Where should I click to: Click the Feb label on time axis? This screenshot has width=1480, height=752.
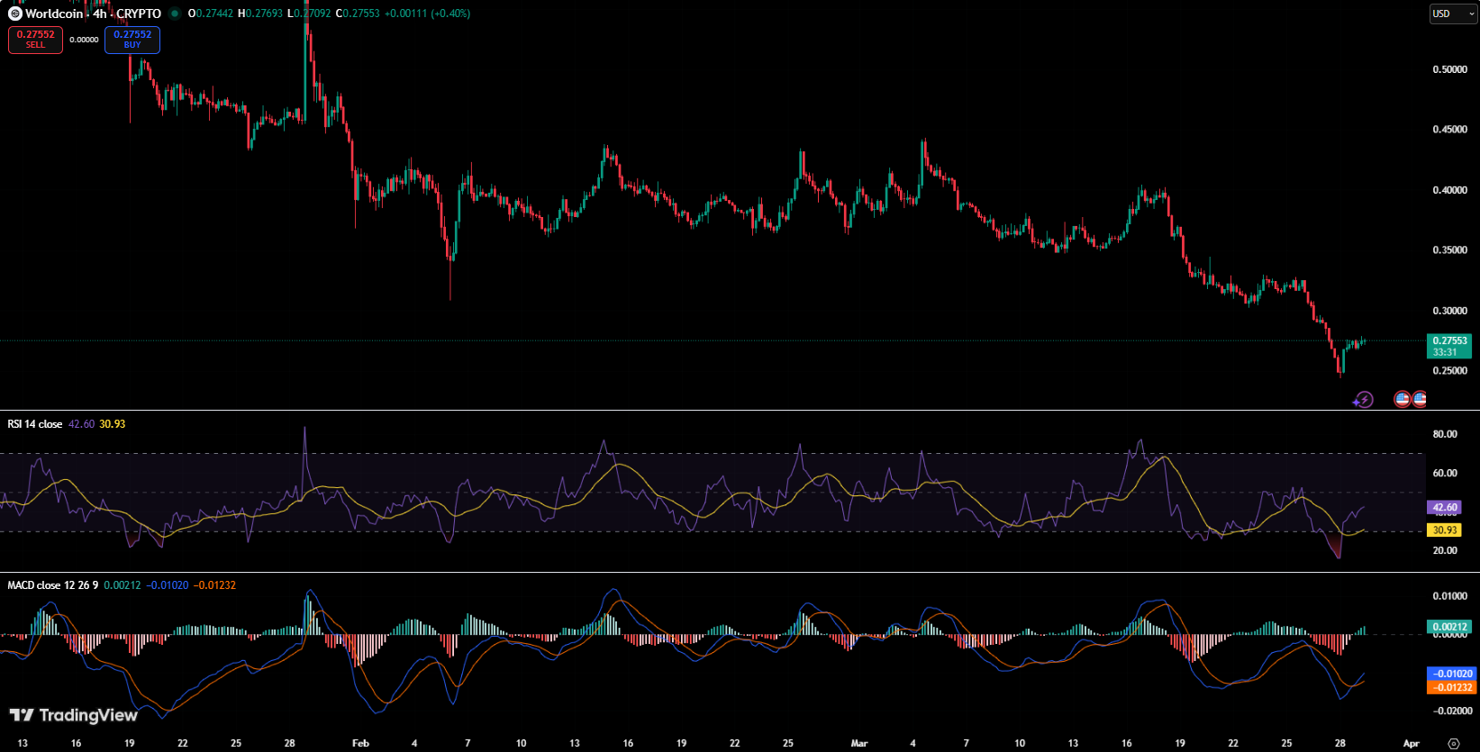[x=360, y=743]
